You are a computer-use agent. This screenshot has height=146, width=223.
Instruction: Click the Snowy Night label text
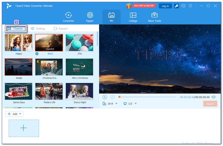point(80,102)
